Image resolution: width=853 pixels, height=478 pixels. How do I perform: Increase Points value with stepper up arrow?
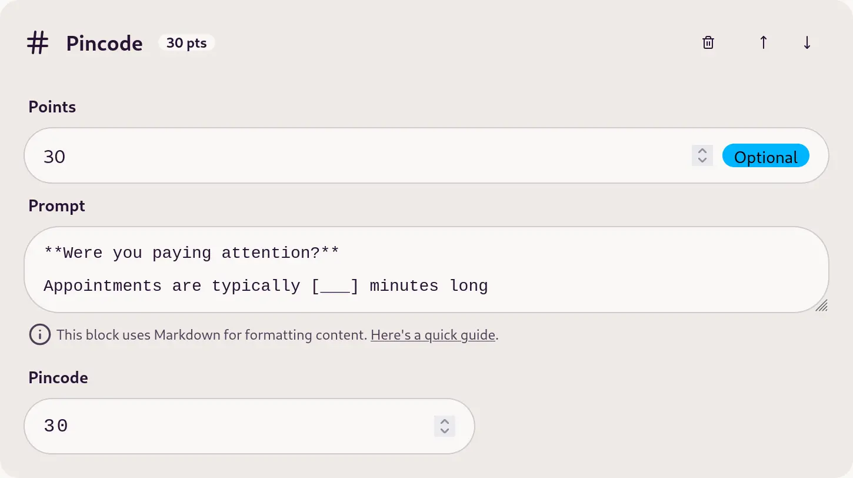pyautogui.click(x=702, y=151)
